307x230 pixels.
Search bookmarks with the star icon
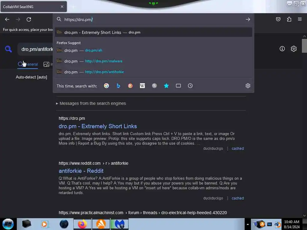(x=166, y=86)
